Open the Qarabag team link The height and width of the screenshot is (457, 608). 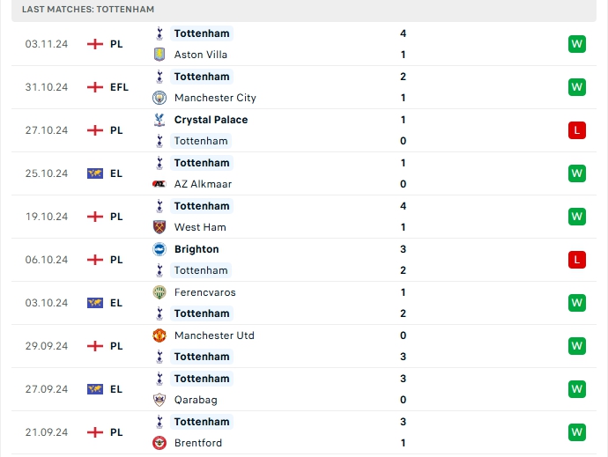(x=196, y=400)
